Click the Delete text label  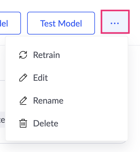pos(46,123)
